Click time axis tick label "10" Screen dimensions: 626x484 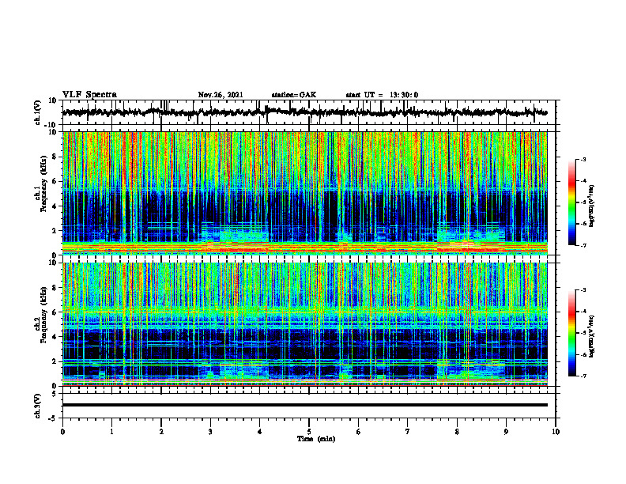(x=556, y=432)
